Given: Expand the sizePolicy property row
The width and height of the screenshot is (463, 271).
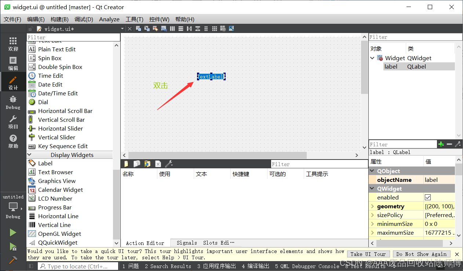Looking at the screenshot, I should (x=373, y=215).
